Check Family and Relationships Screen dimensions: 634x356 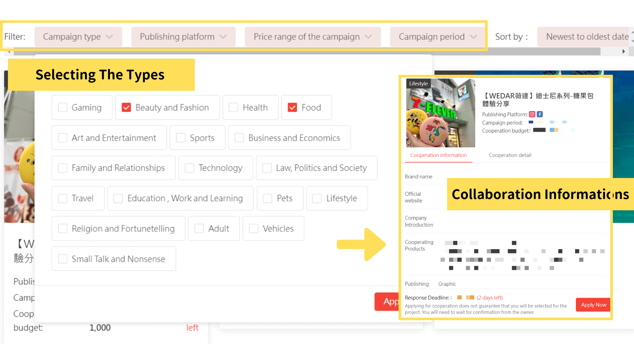pyautogui.click(x=63, y=168)
